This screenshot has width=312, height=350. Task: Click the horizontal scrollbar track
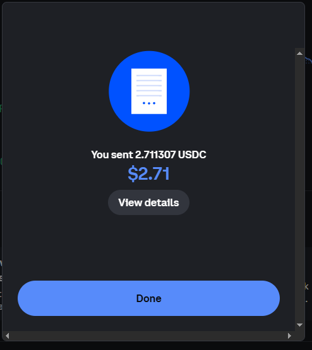click(148, 335)
